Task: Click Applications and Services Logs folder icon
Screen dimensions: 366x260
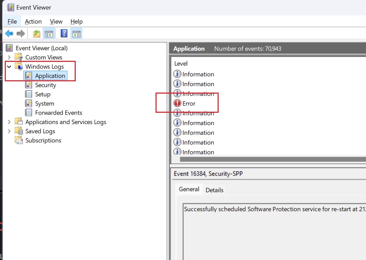Action: click(19, 122)
